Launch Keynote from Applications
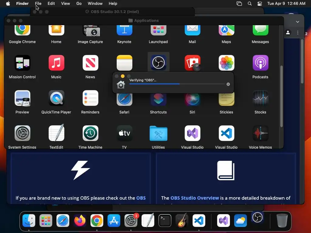 (124, 31)
